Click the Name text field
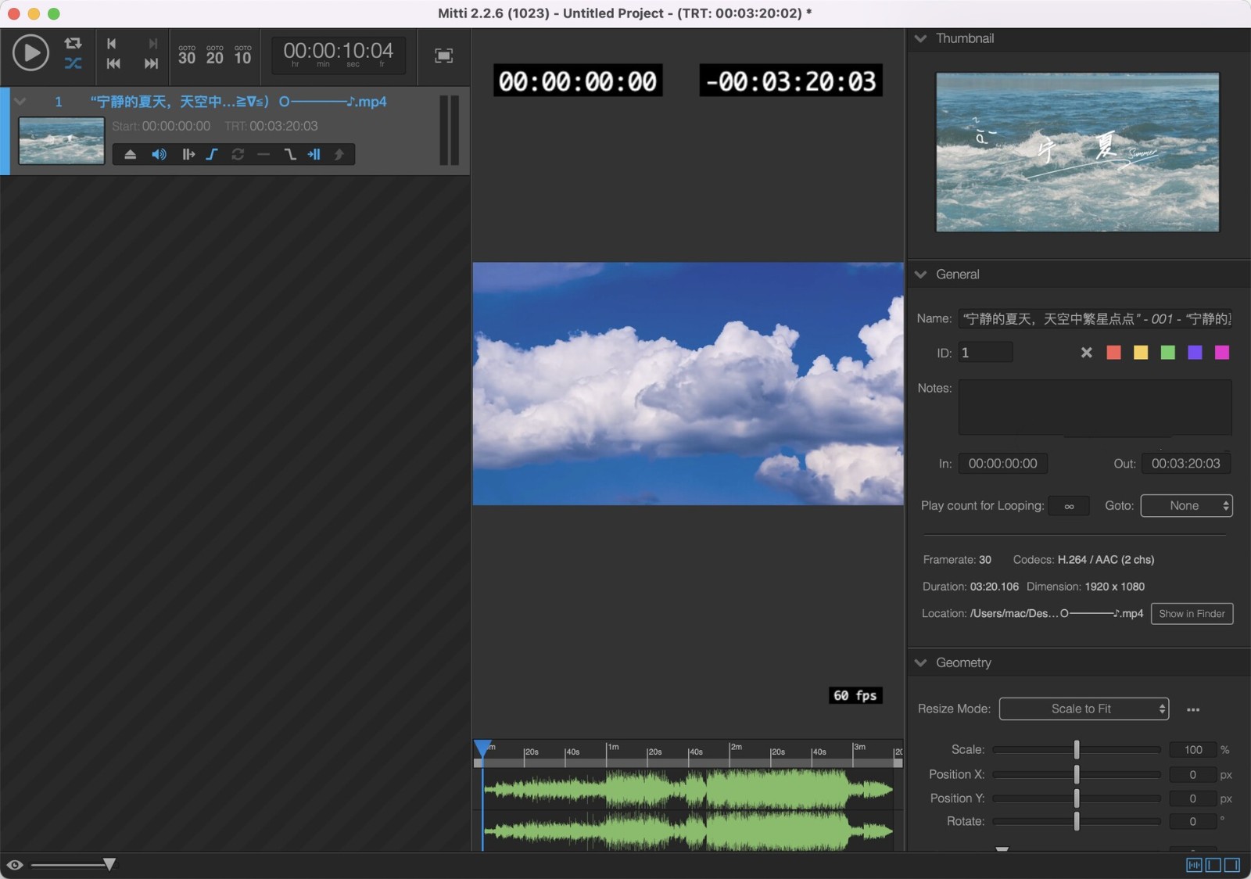This screenshot has height=879, width=1251. pyautogui.click(x=1095, y=318)
